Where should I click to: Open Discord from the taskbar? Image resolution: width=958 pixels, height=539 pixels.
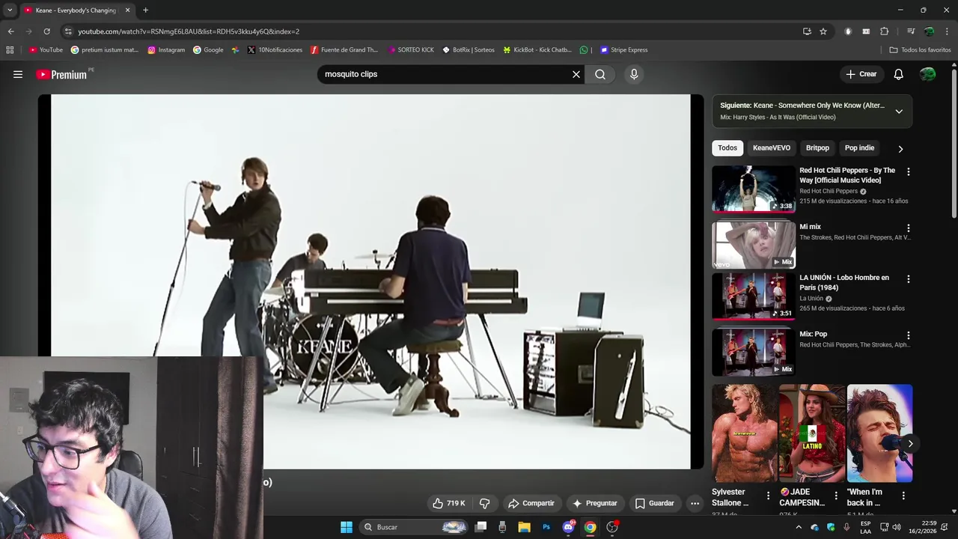[x=568, y=527]
